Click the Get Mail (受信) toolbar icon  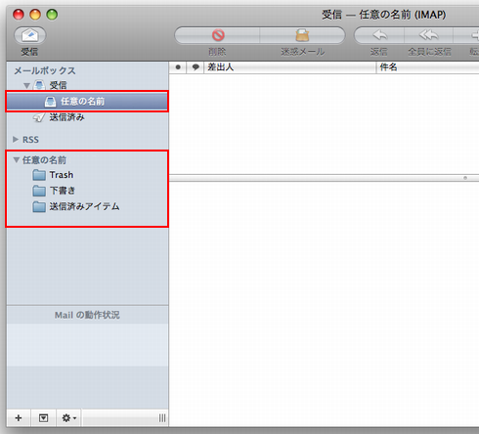tap(29, 35)
